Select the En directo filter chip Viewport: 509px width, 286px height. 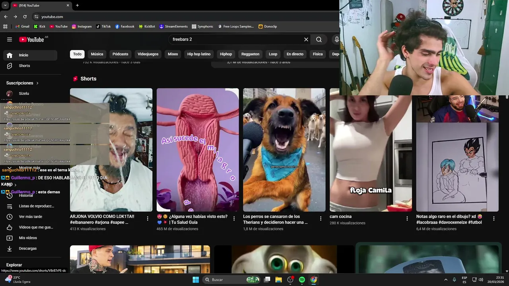click(x=295, y=54)
